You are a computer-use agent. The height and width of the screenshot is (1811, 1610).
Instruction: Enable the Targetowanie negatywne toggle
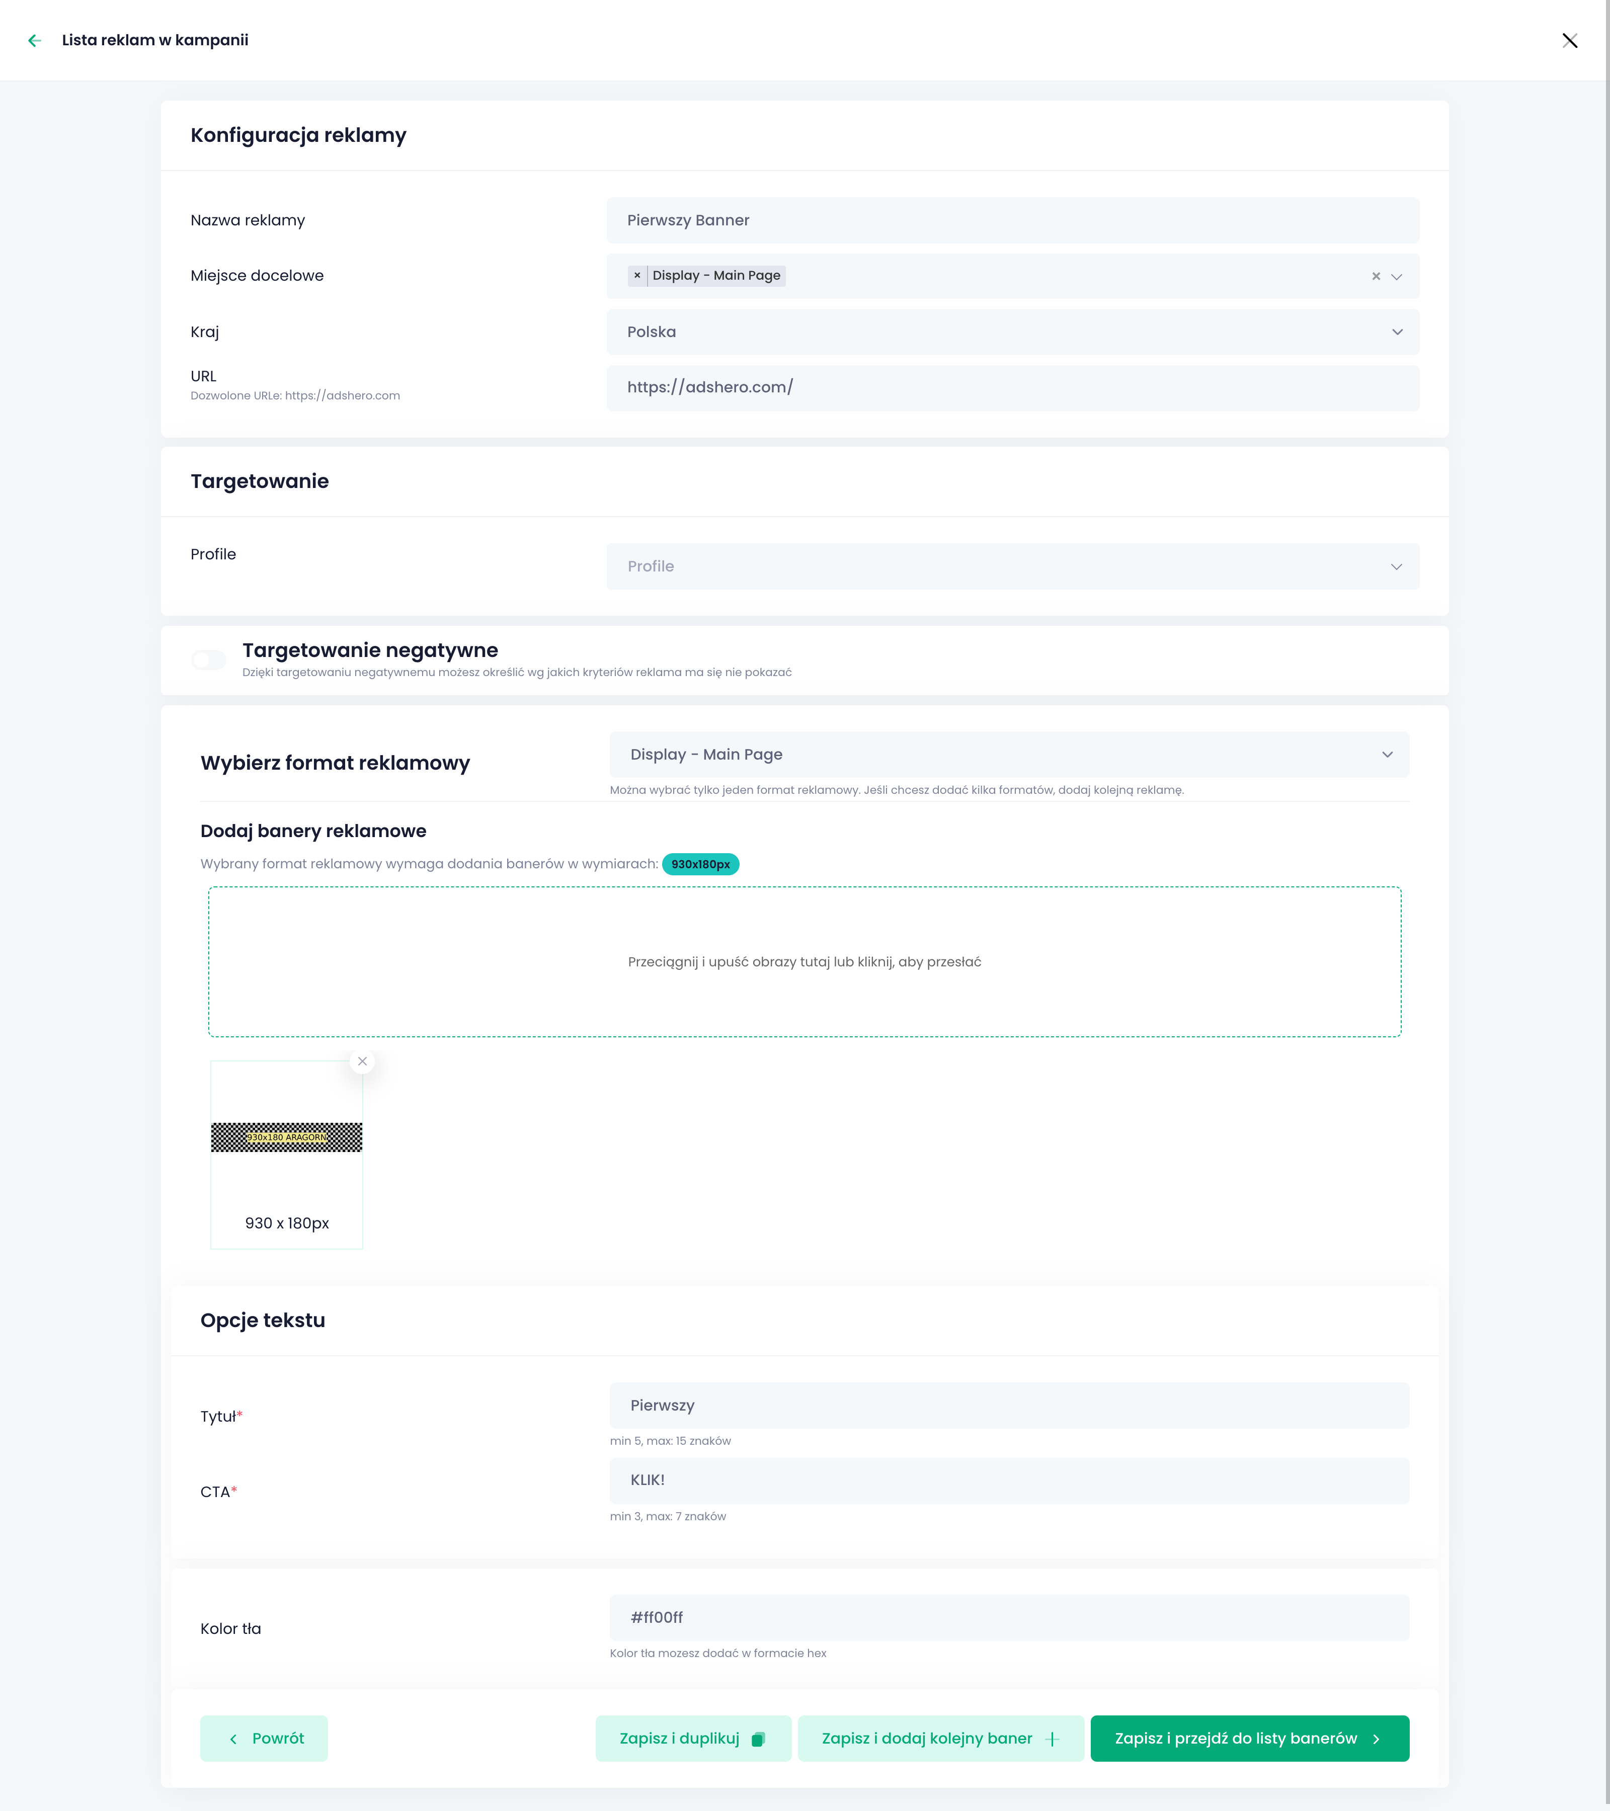pyautogui.click(x=209, y=660)
